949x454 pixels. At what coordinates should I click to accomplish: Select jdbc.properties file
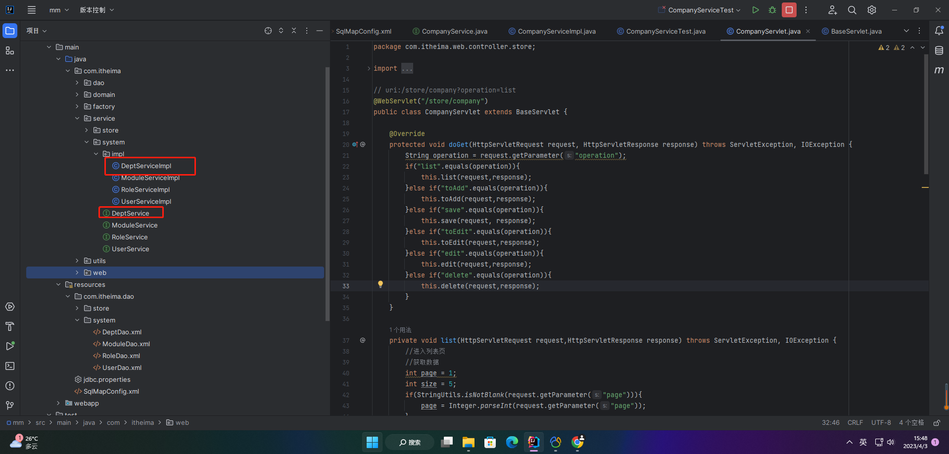pyautogui.click(x=107, y=379)
